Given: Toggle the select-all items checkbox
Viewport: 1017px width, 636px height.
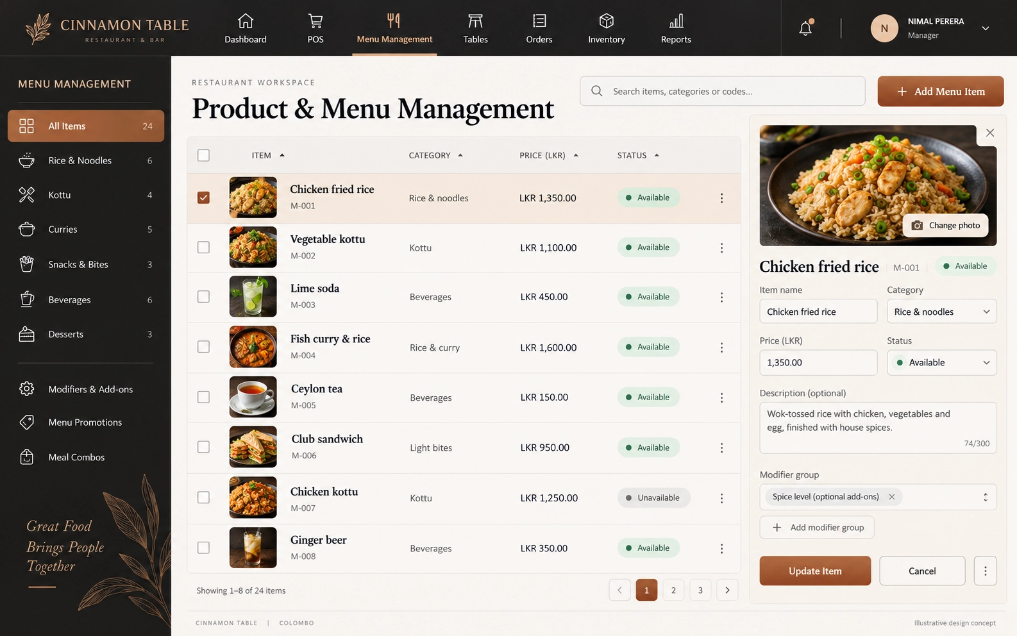Looking at the screenshot, I should pos(203,155).
